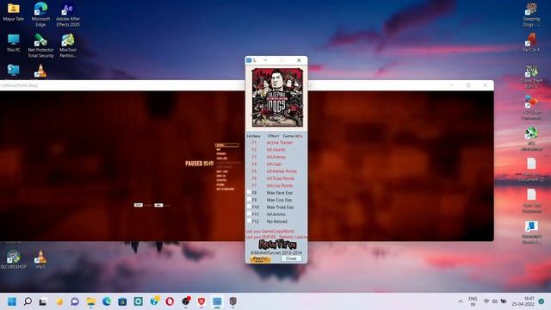
Task: Click PayPal donate button in trainer
Action: pyautogui.click(x=260, y=258)
